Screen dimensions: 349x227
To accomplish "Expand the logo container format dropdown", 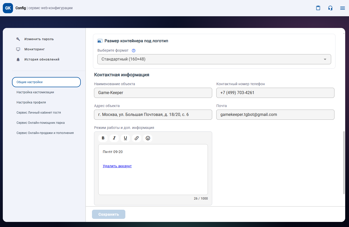I will coord(214,59).
